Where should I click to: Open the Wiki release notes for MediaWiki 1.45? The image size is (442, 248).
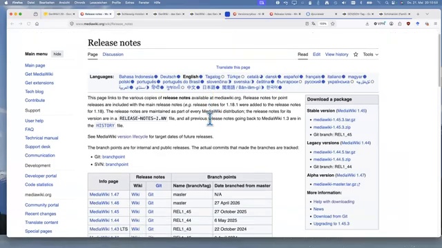click(135, 211)
